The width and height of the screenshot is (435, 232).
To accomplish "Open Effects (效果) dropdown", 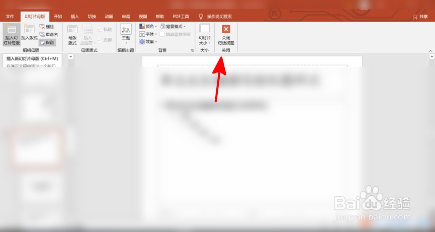I will pyautogui.click(x=148, y=42).
